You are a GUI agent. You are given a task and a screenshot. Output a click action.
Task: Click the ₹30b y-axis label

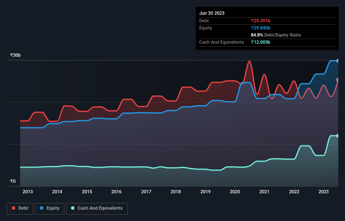click(x=16, y=55)
